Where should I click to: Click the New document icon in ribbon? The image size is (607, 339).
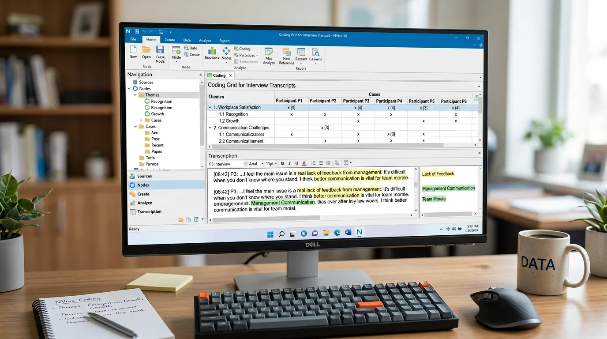133,49
